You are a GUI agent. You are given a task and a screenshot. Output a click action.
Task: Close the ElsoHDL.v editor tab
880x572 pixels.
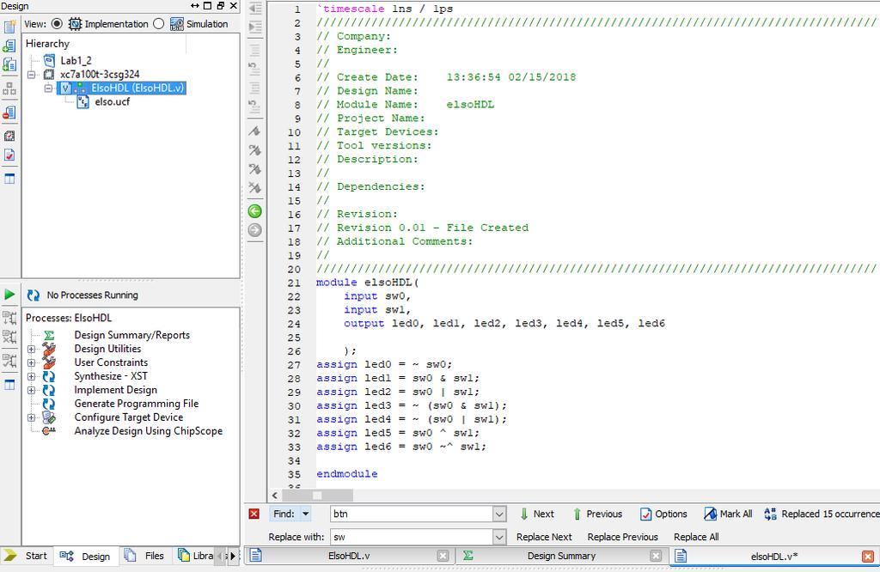click(443, 556)
